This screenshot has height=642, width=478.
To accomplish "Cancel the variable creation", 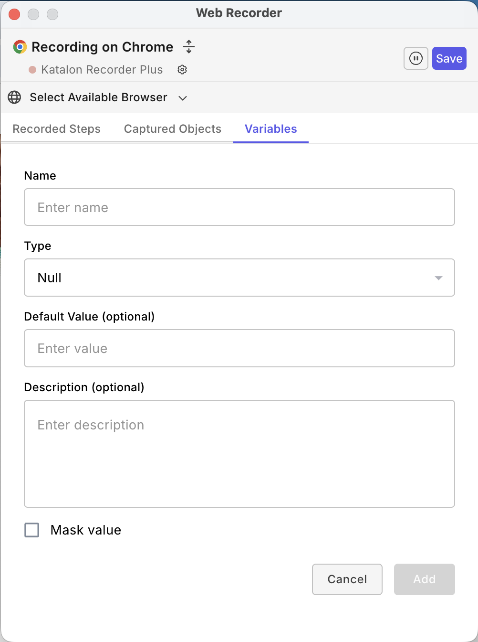I will [x=347, y=579].
